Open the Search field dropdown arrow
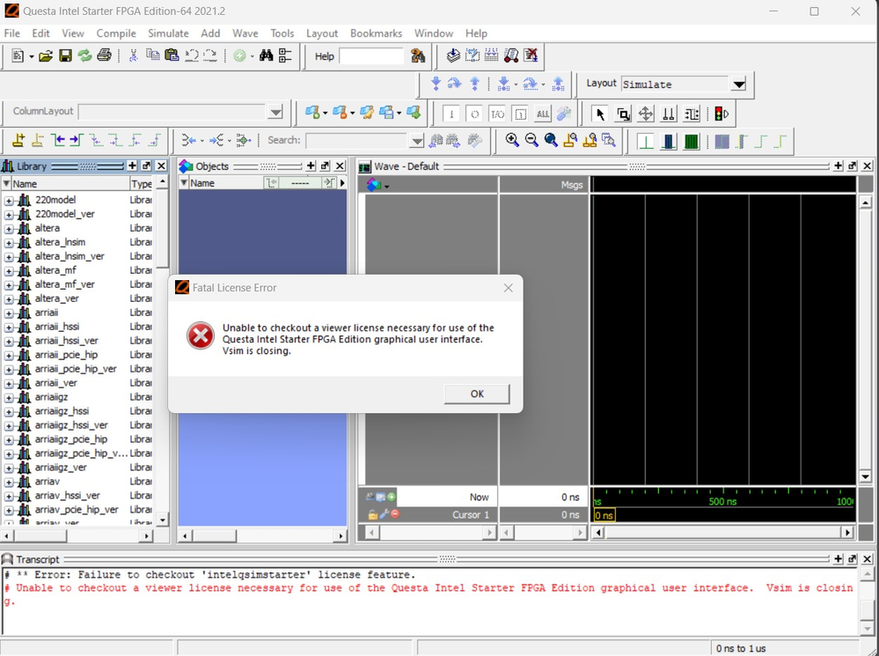Image resolution: width=879 pixels, height=656 pixels. pyautogui.click(x=416, y=140)
